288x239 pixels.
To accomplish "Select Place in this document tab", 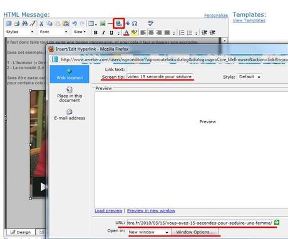I will tap(69, 94).
